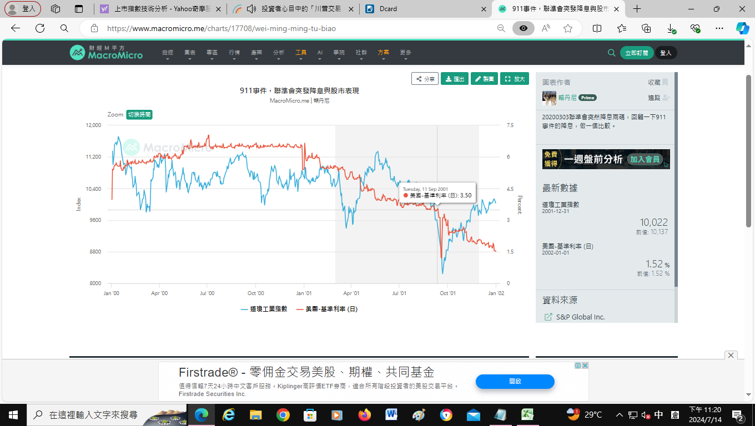Expand the 總經 navigation dropdown
This screenshot has height=426, width=755.
[168, 53]
